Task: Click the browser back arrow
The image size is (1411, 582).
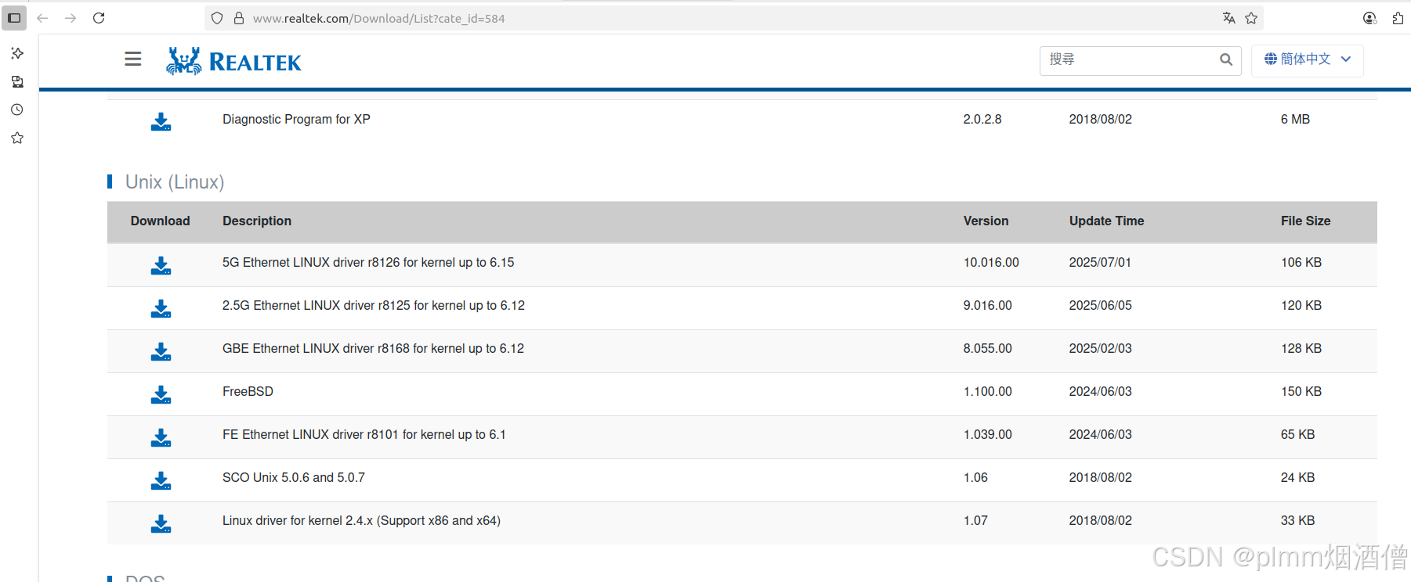Action: click(42, 18)
